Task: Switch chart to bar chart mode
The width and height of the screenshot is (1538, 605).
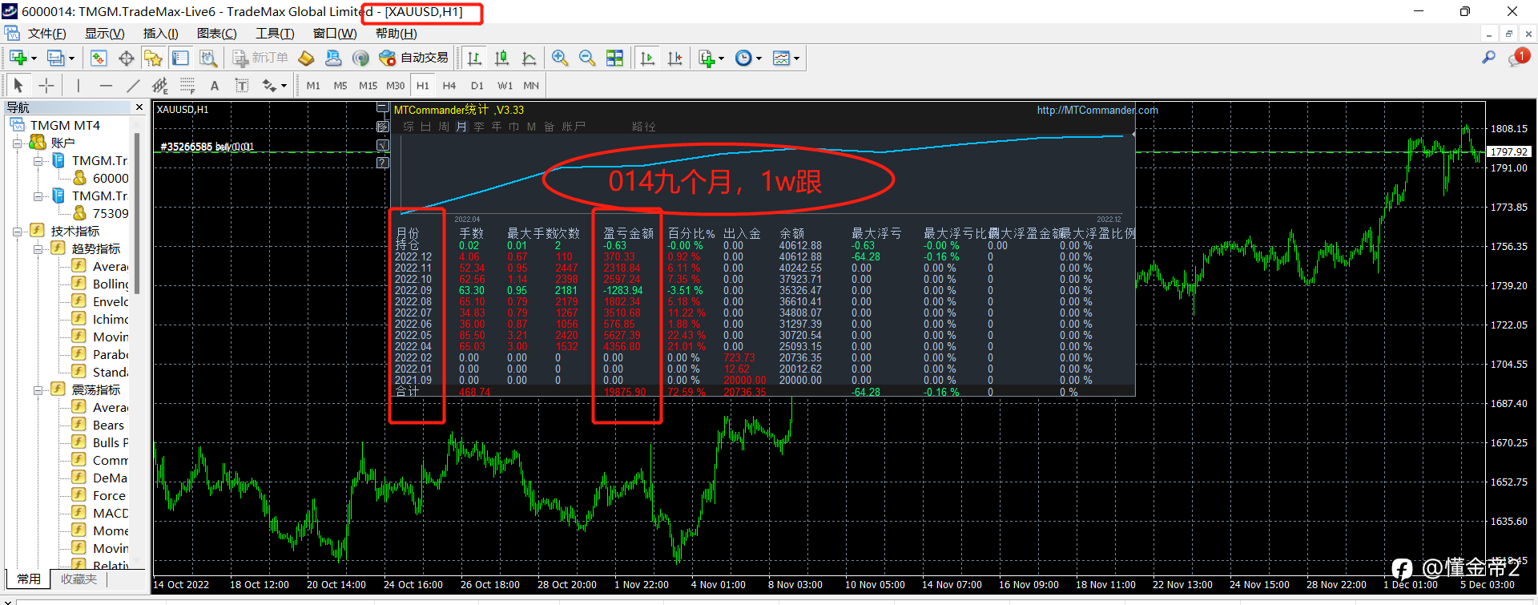Action: [x=474, y=58]
